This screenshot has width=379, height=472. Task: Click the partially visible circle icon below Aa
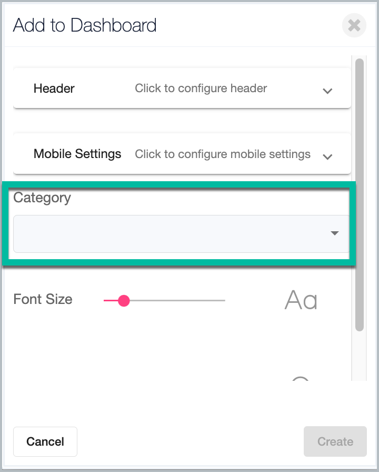pyautogui.click(x=301, y=378)
